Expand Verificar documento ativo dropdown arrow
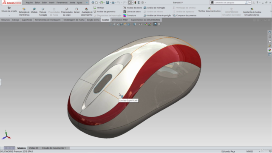The height and width of the screenshot is (153, 272). coord(210,16)
